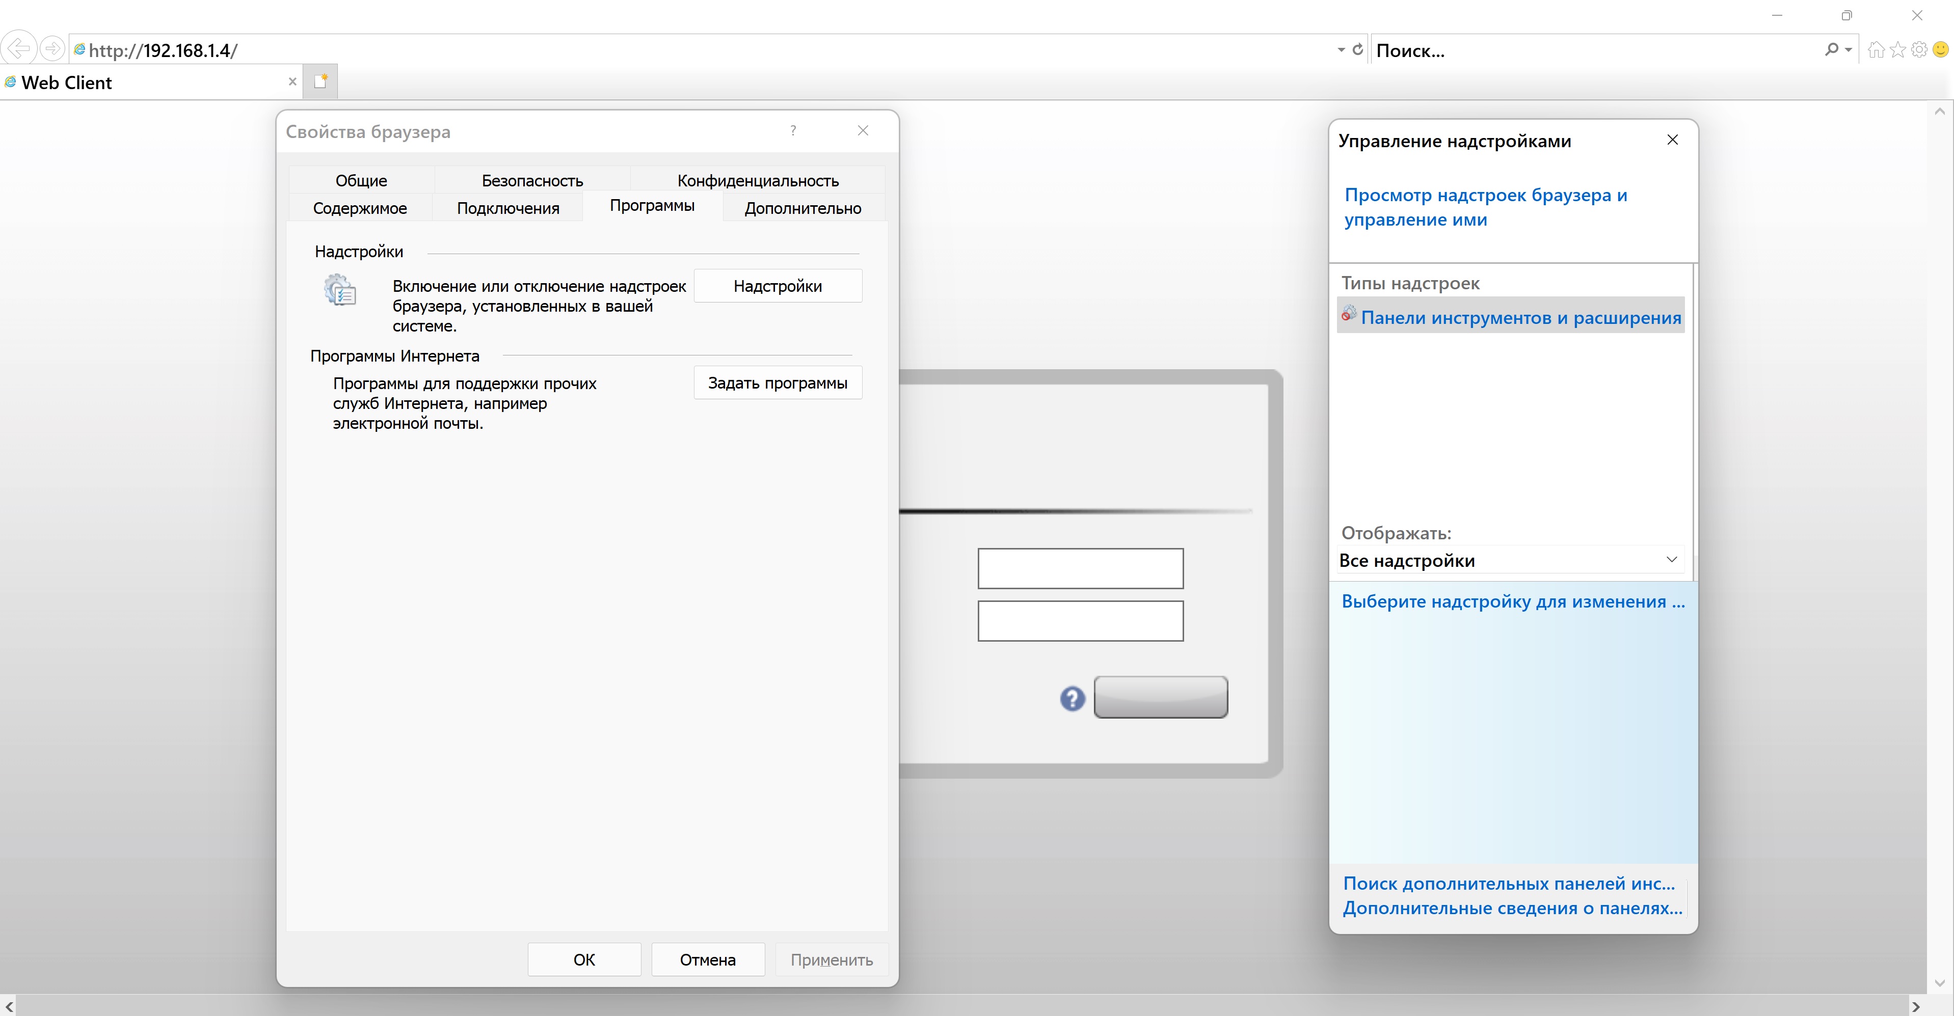This screenshot has height=1016, width=1954.
Task: Click the refresh page icon
Action: (x=1358, y=49)
